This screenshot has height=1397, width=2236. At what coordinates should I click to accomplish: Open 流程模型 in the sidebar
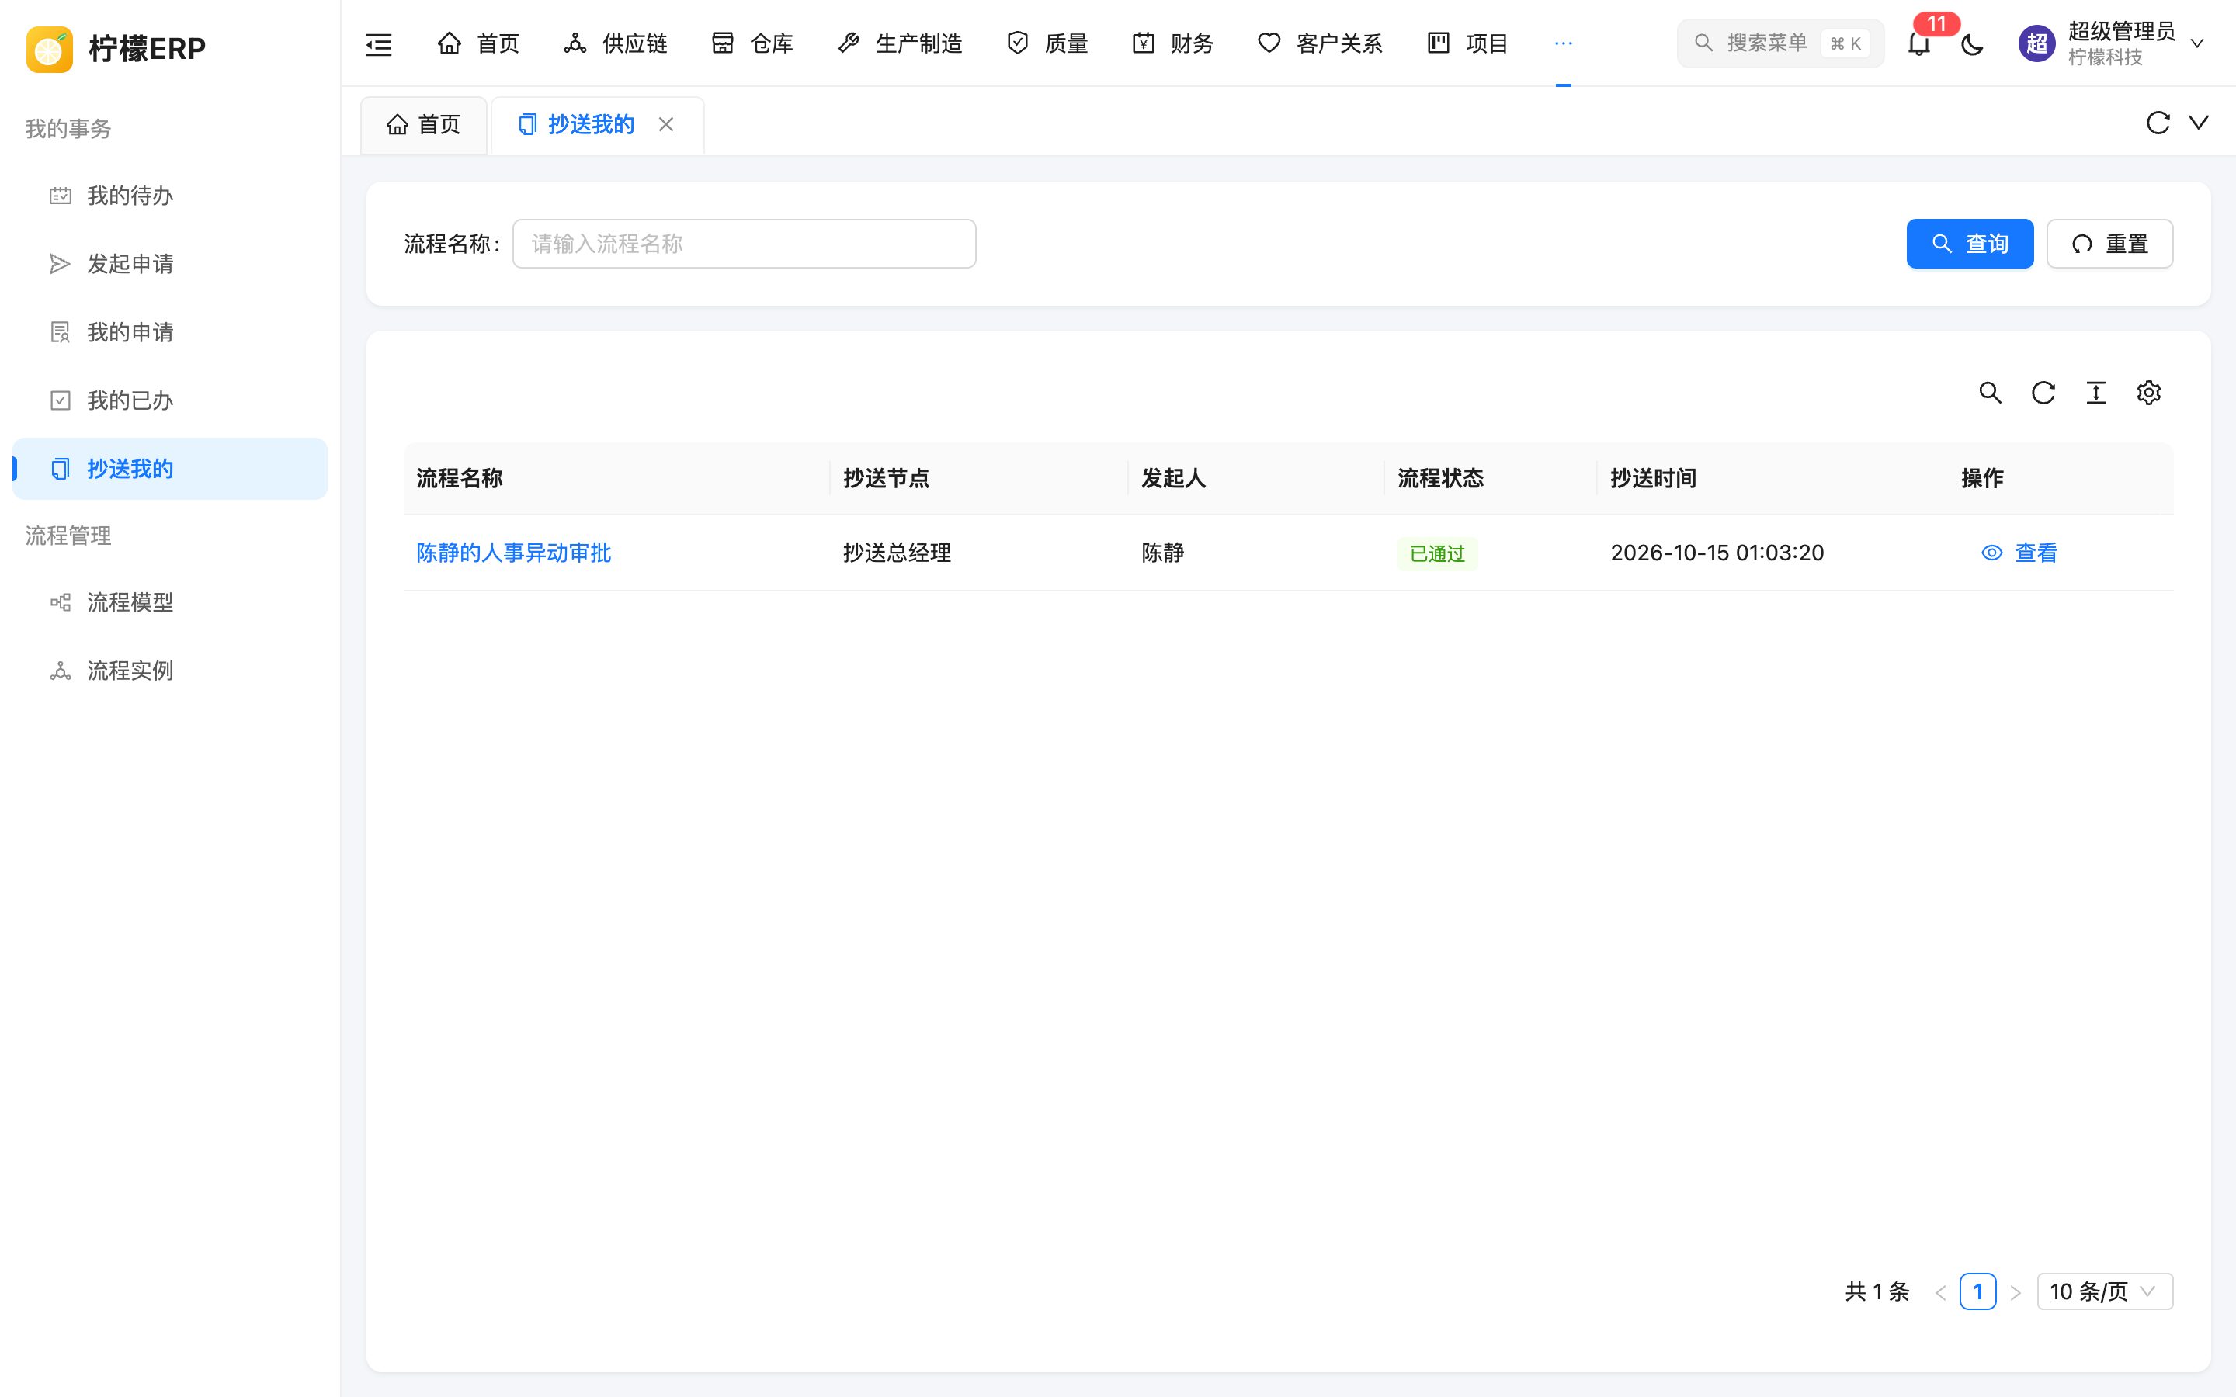[170, 602]
